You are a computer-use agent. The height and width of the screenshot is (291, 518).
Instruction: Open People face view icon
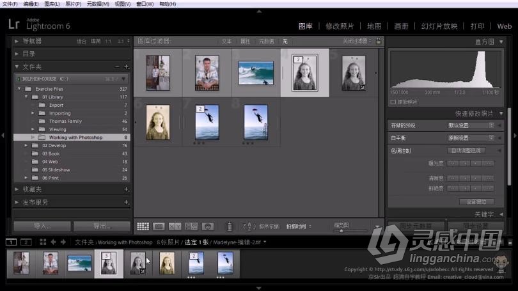tap(207, 226)
